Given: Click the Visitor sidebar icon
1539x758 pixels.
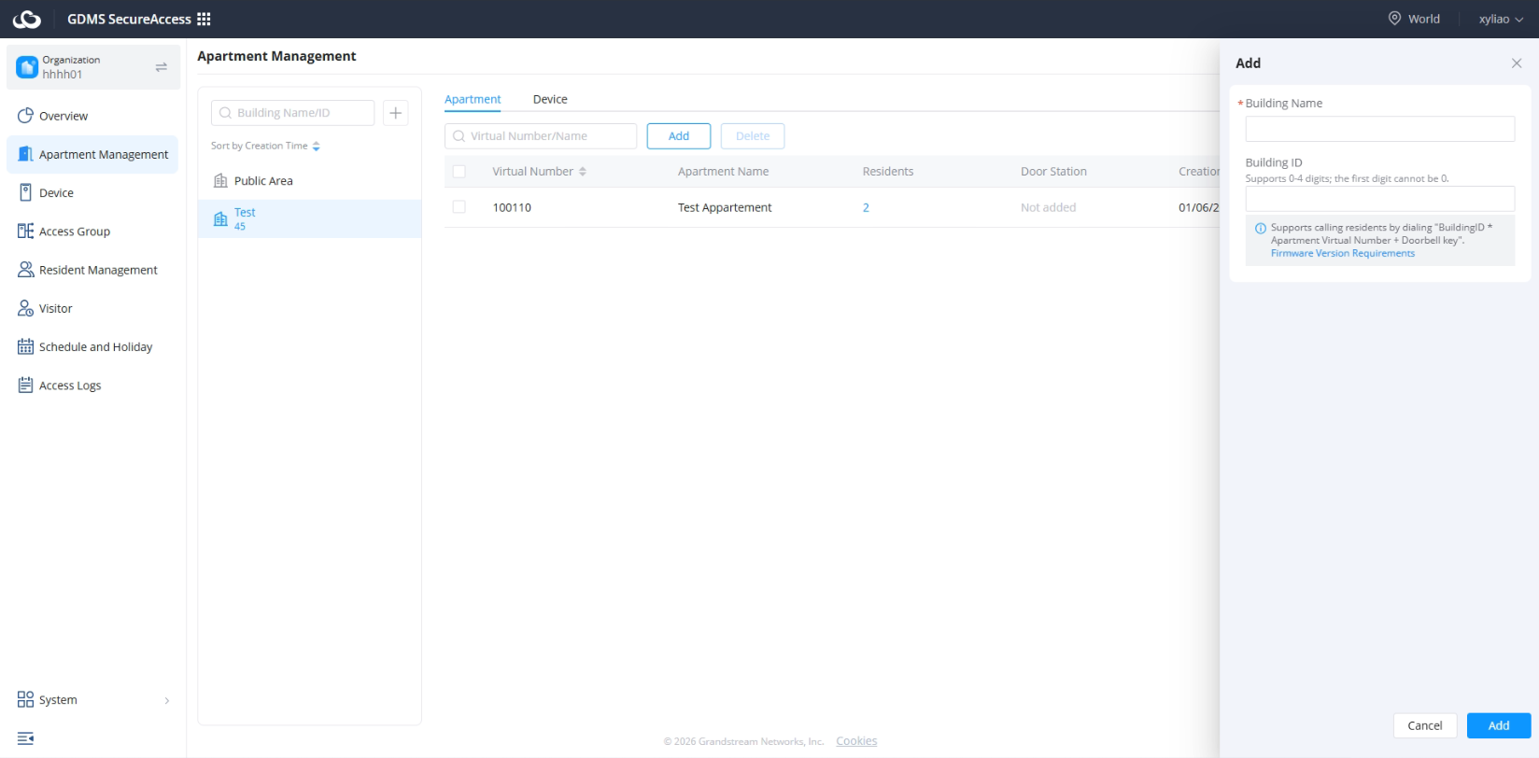Looking at the screenshot, I should point(26,308).
